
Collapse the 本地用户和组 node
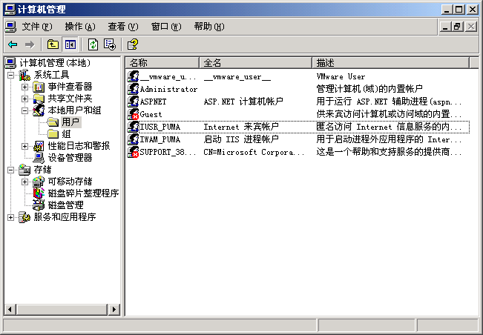click(x=24, y=110)
